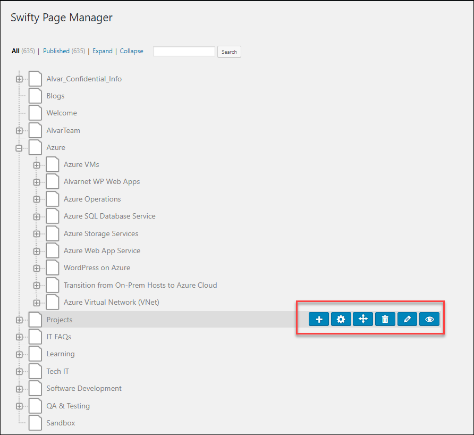Click the page icon beside Azure
The height and width of the screenshot is (435, 474).
click(x=36, y=147)
